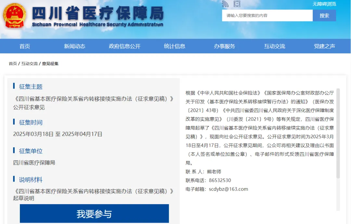Click the date range 2025年03月18日 至 2025年04月17日

pos(58,134)
